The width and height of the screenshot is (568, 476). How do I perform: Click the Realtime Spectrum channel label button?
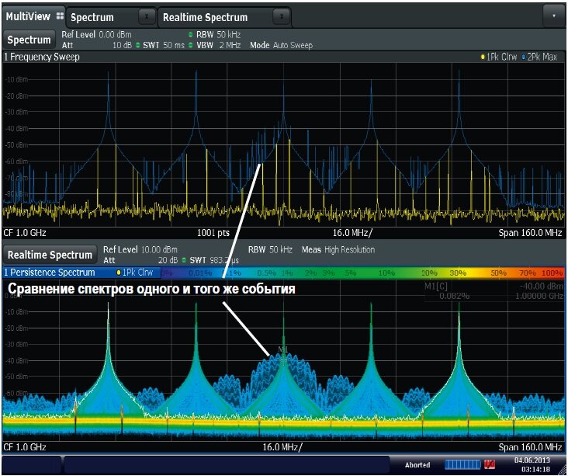coord(50,255)
